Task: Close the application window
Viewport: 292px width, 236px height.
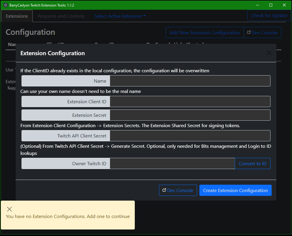Action: pyautogui.click(x=284, y=5)
